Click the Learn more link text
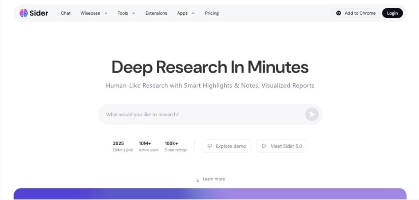419x200 pixels. (214, 179)
